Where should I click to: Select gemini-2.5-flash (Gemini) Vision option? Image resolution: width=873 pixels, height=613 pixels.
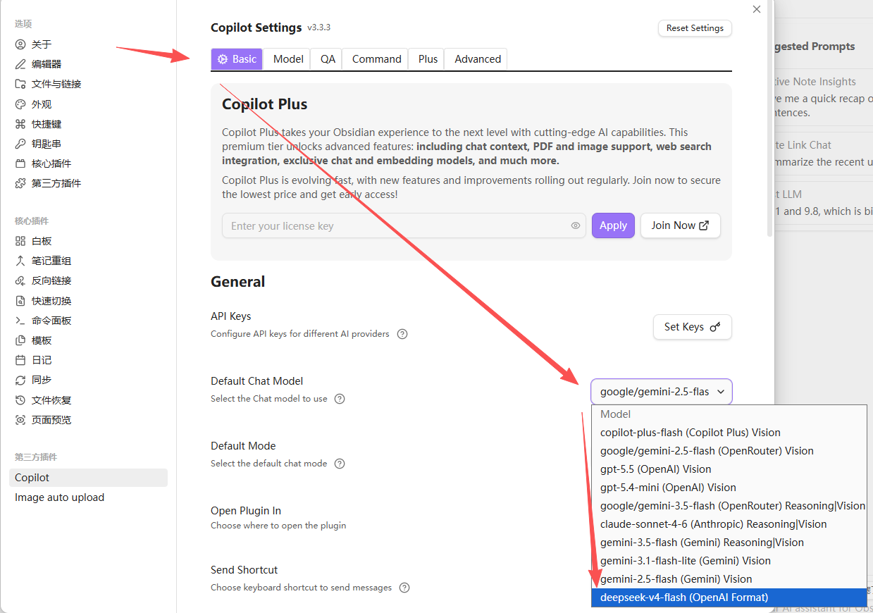coord(729,579)
